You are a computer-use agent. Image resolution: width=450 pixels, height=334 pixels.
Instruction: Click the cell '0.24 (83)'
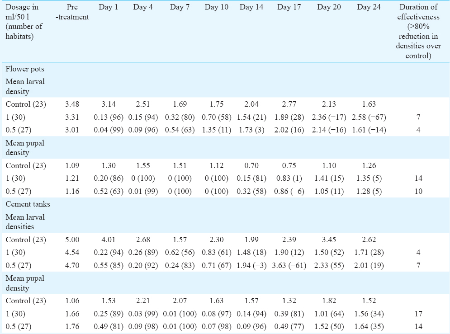point(180,265)
